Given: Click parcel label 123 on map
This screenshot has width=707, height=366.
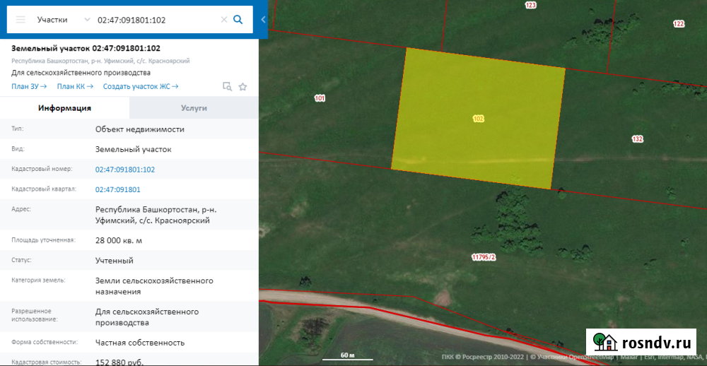Looking at the screenshot, I should (x=530, y=6).
